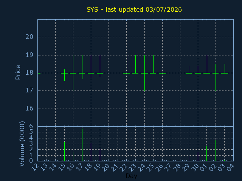Select the 6 volume axis label

point(31,126)
